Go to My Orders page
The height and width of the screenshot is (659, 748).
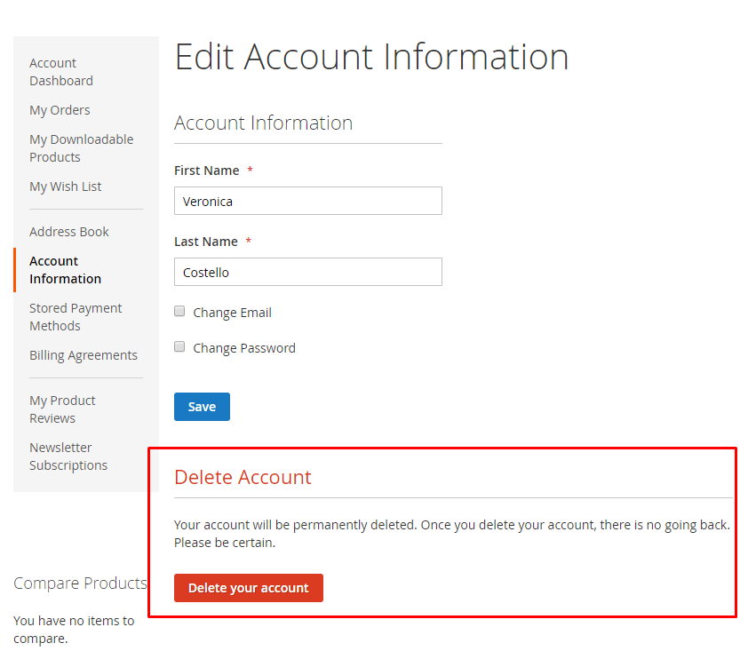tap(60, 110)
